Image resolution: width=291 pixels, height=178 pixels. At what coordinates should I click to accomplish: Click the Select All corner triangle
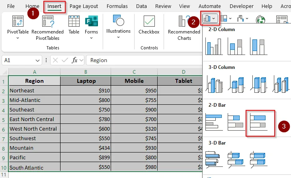(x=4, y=72)
